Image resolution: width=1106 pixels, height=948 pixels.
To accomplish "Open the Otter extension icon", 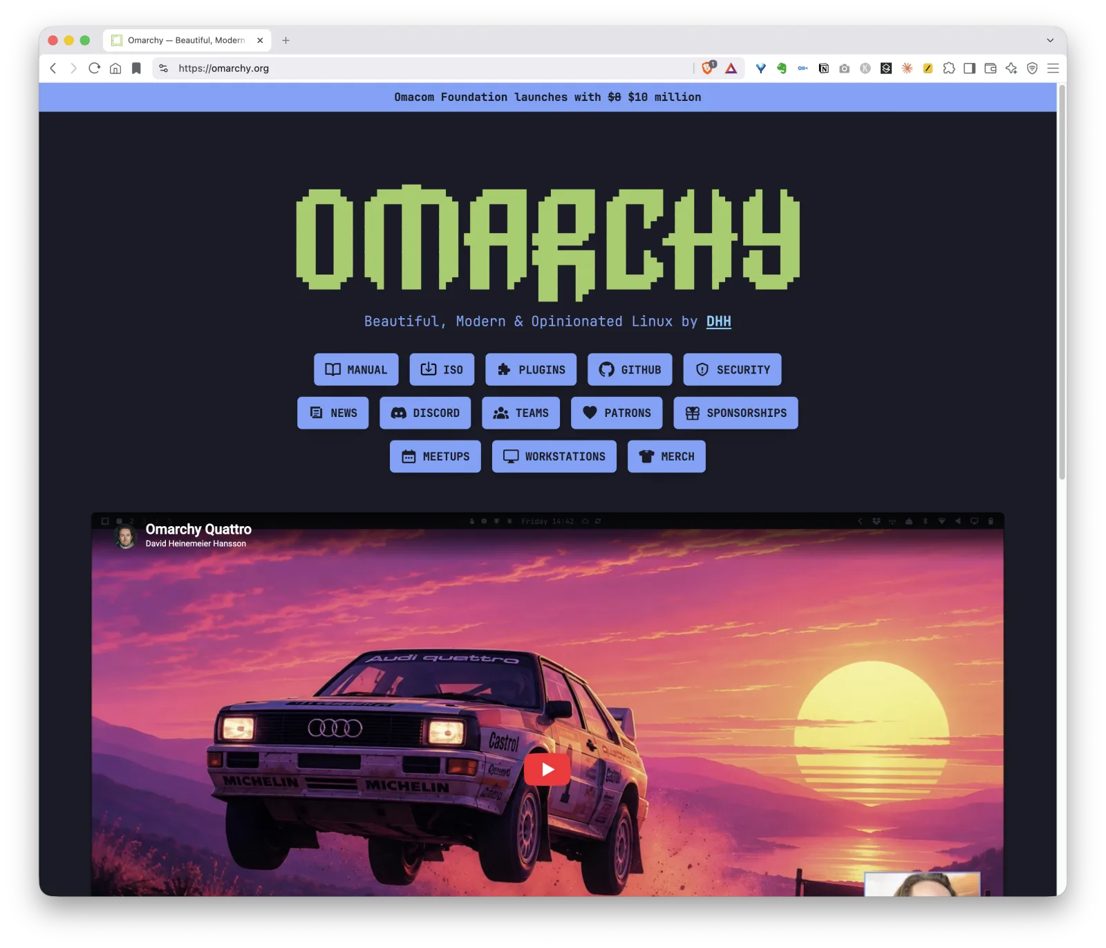I will click(x=803, y=68).
